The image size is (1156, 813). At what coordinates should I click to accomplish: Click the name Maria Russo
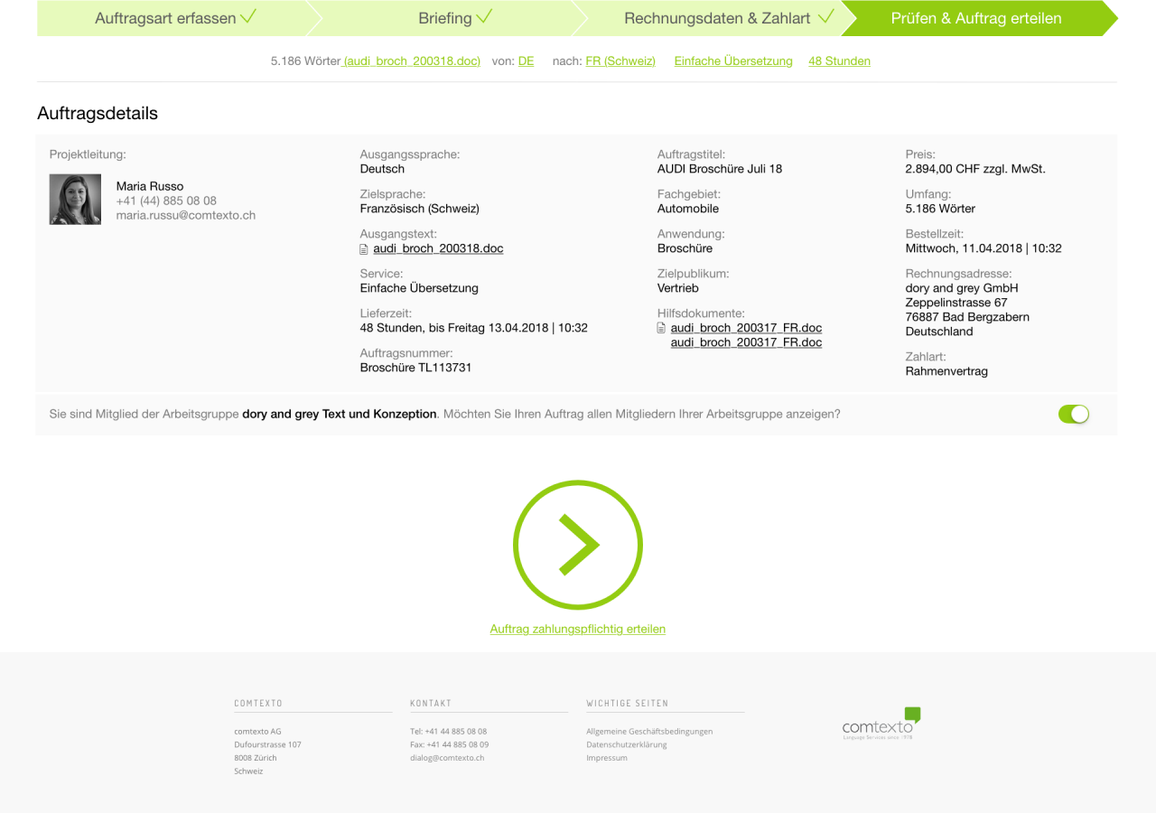(150, 186)
